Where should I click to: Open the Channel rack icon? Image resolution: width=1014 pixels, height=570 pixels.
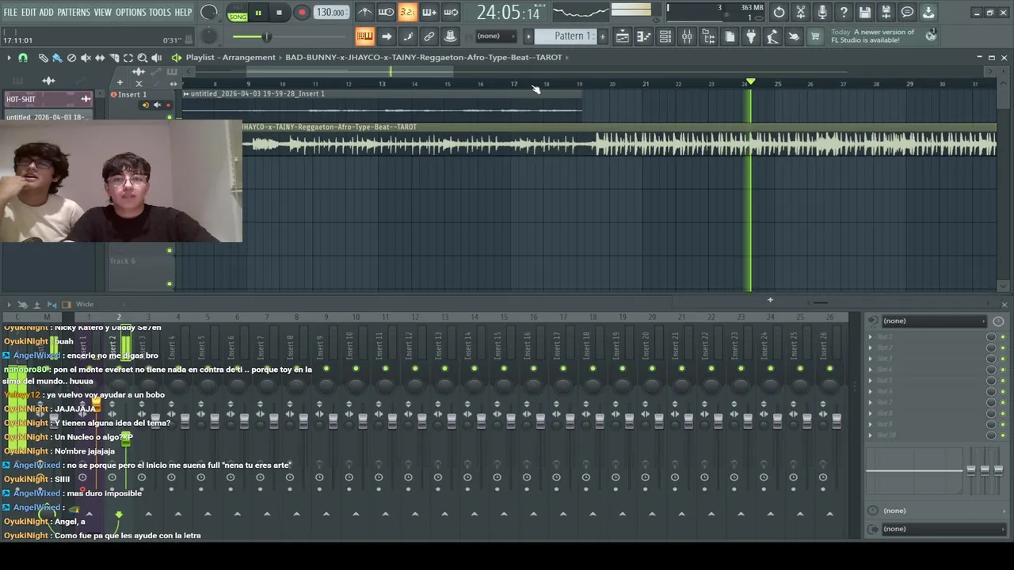tap(665, 36)
